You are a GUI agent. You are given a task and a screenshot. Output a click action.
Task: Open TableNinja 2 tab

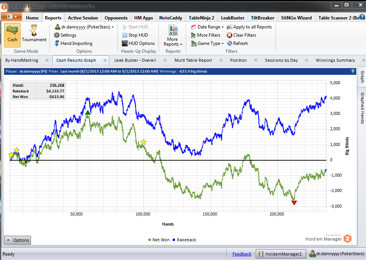[202, 18]
